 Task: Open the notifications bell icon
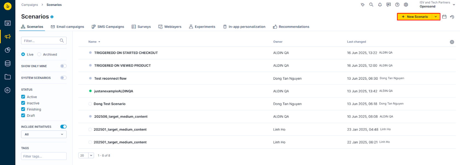pyautogui.click(x=380, y=5)
